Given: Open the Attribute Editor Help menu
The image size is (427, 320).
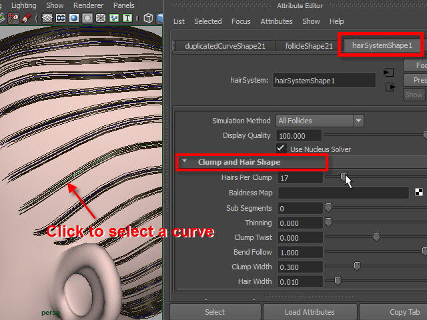Looking at the screenshot, I should [x=336, y=21].
